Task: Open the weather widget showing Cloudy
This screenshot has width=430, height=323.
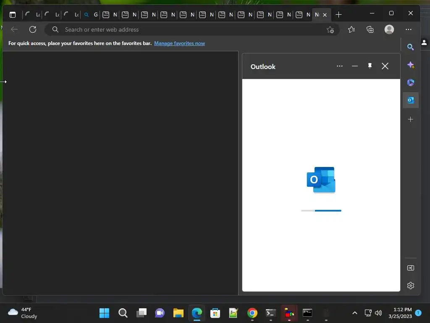Action: (x=23, y=313)
